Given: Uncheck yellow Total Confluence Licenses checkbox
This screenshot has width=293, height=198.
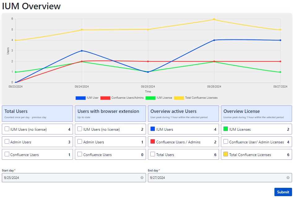Looking at the screenshot, I should [x=226, y=154].
